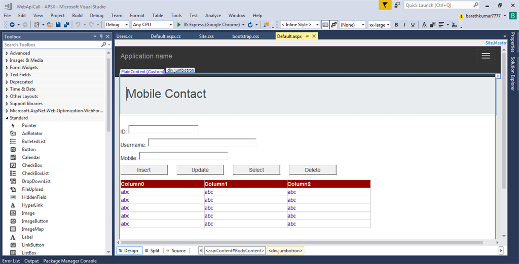519x264 pixels.
Task: Toggle Underline formatting
Action: tap(413, 25)
